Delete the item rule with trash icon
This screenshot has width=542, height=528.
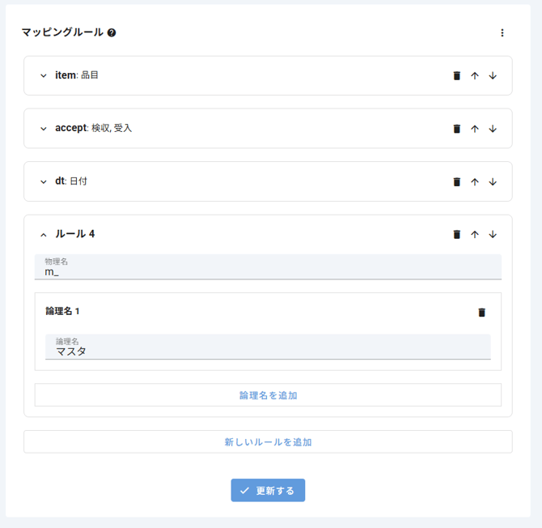(x=456, y=76)
